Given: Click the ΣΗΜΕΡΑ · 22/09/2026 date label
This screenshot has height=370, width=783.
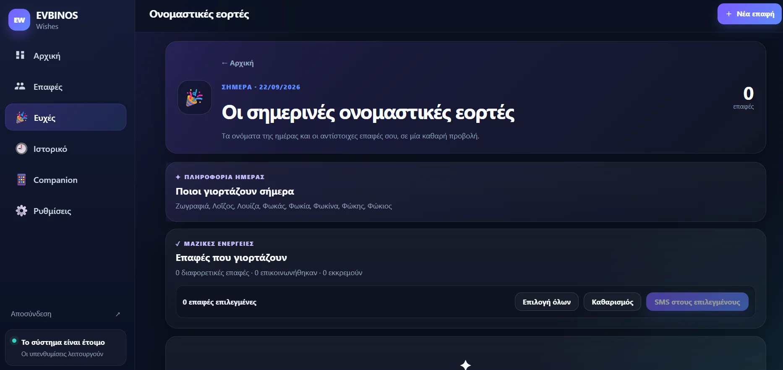Looking at the screenshot, I should [261, 87].
